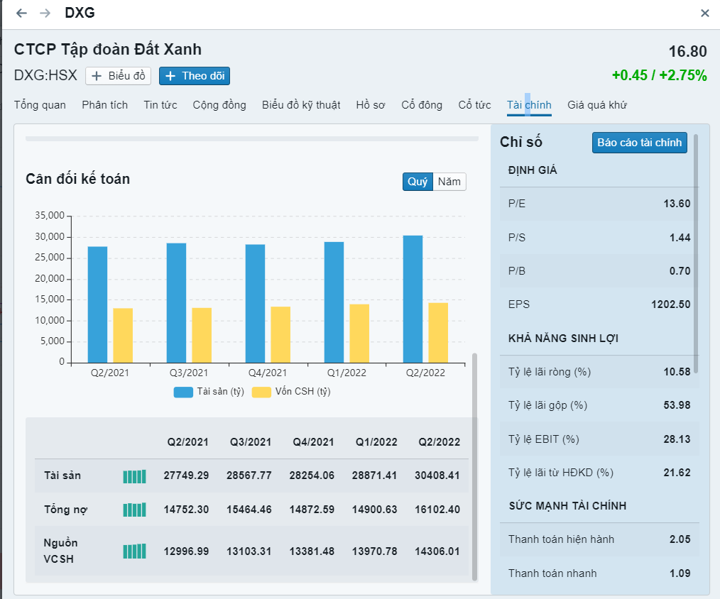Click the forward arrow navigation icon
Viewport: 720px width, 599px height.
coord(45,13)
